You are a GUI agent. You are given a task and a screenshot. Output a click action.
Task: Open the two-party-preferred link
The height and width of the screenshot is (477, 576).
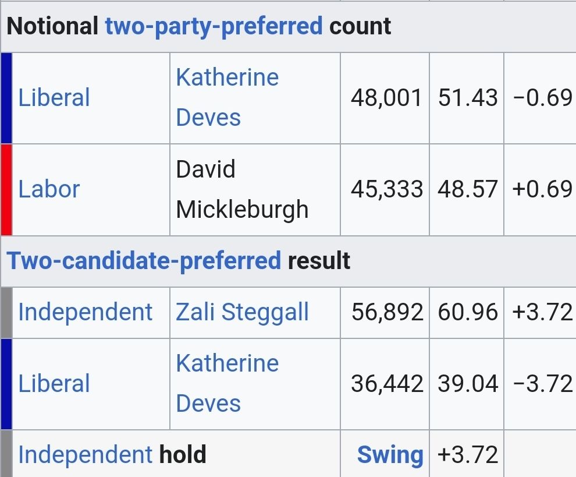click(x=214, y=26)
